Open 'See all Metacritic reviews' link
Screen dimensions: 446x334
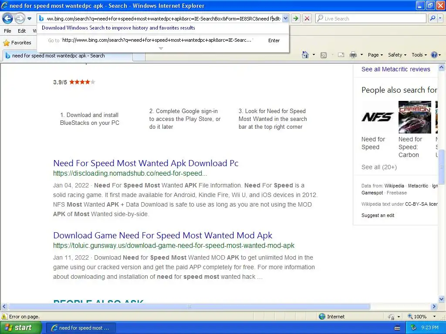[395, 69]
